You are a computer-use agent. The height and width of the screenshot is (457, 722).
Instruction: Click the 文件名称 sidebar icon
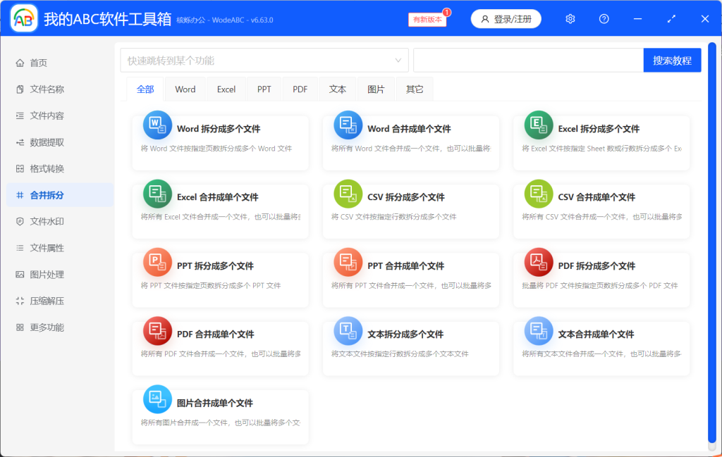[x=20, y=89]
